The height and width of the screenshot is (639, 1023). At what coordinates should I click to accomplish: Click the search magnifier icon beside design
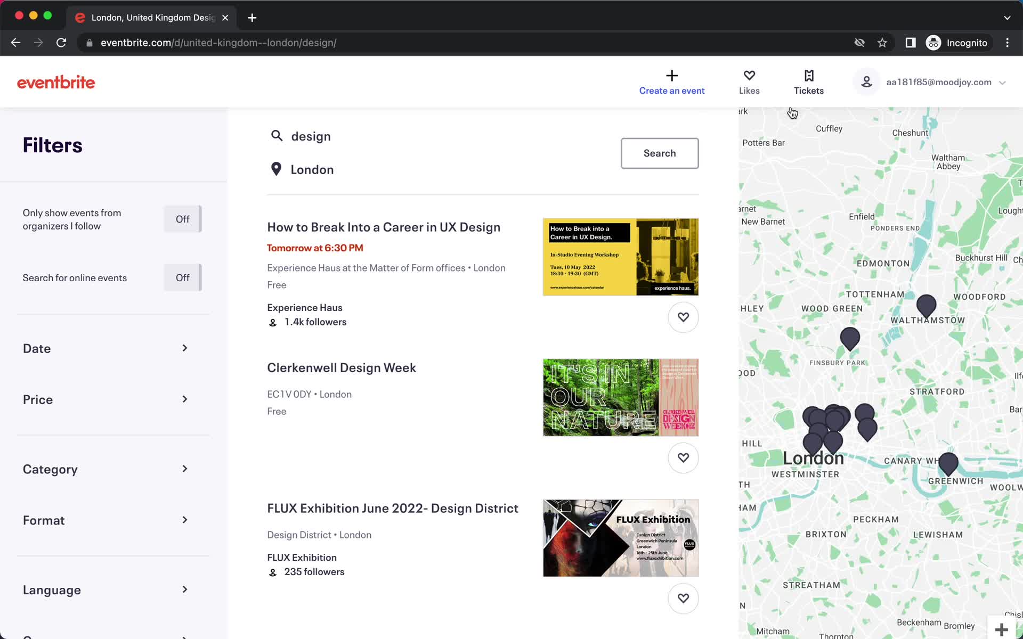click(x=277, y=136)
